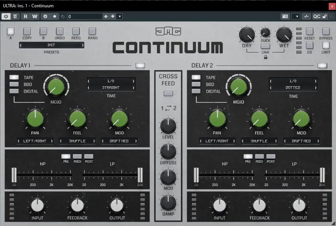Open Delay 1 time division 1/8 selector
Viewport: 336px width, 226px height.
(x=111, y=81)
